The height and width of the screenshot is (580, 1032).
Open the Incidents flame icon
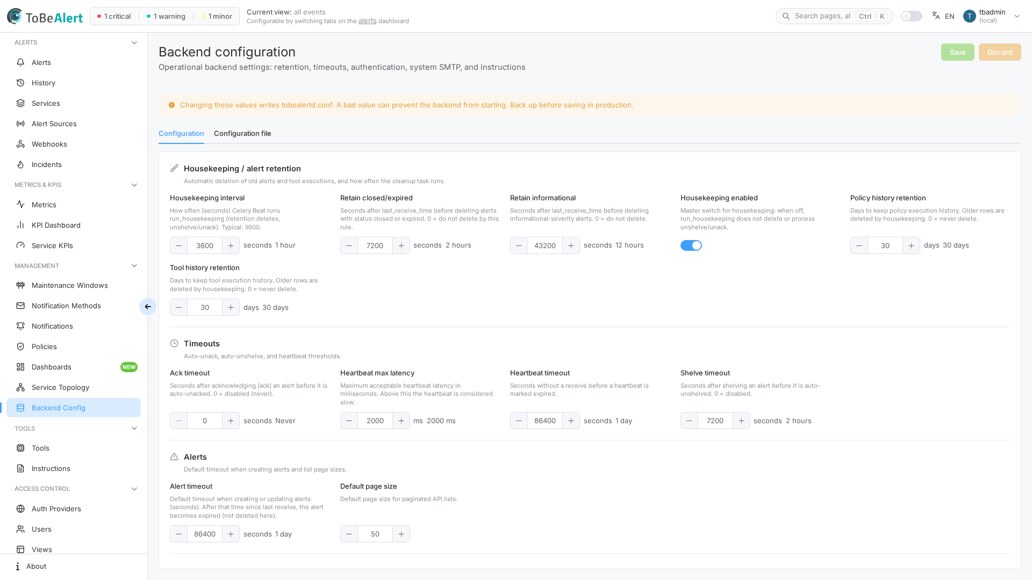pos(20,164)
